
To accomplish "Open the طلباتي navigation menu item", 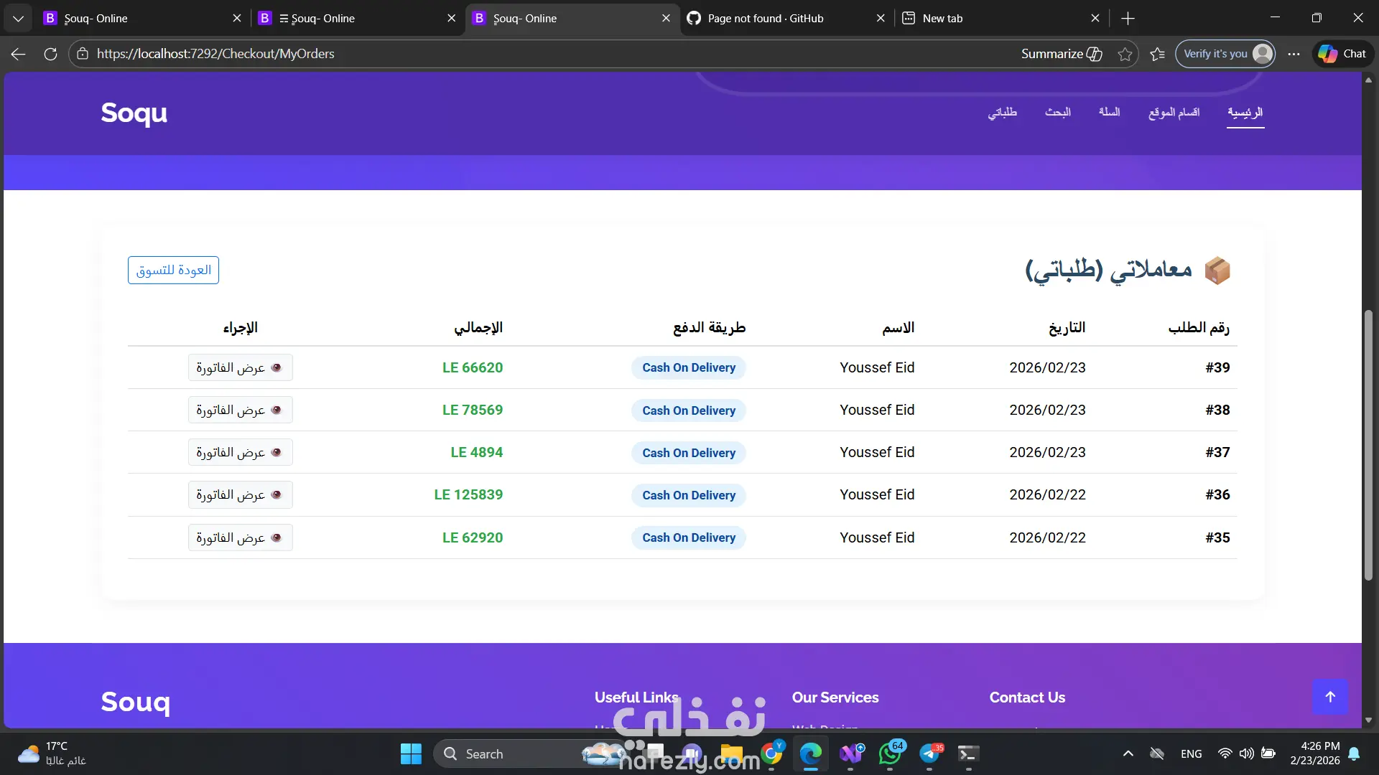I will coord(1002,112).
